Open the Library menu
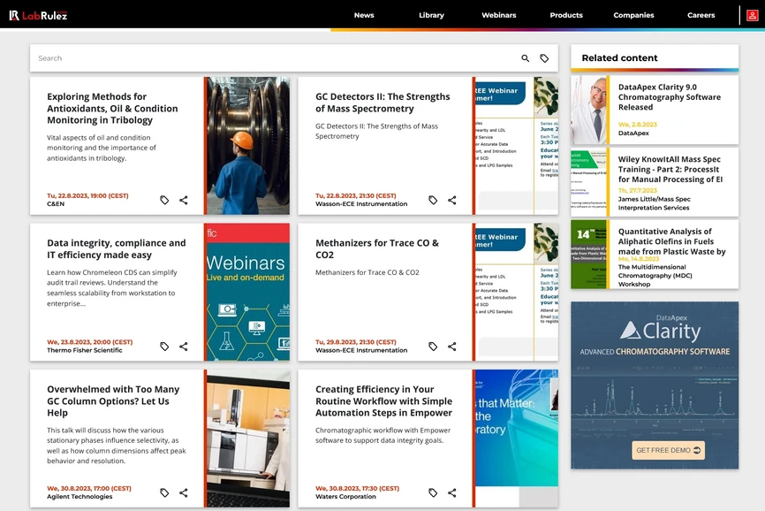 point(431,15)
